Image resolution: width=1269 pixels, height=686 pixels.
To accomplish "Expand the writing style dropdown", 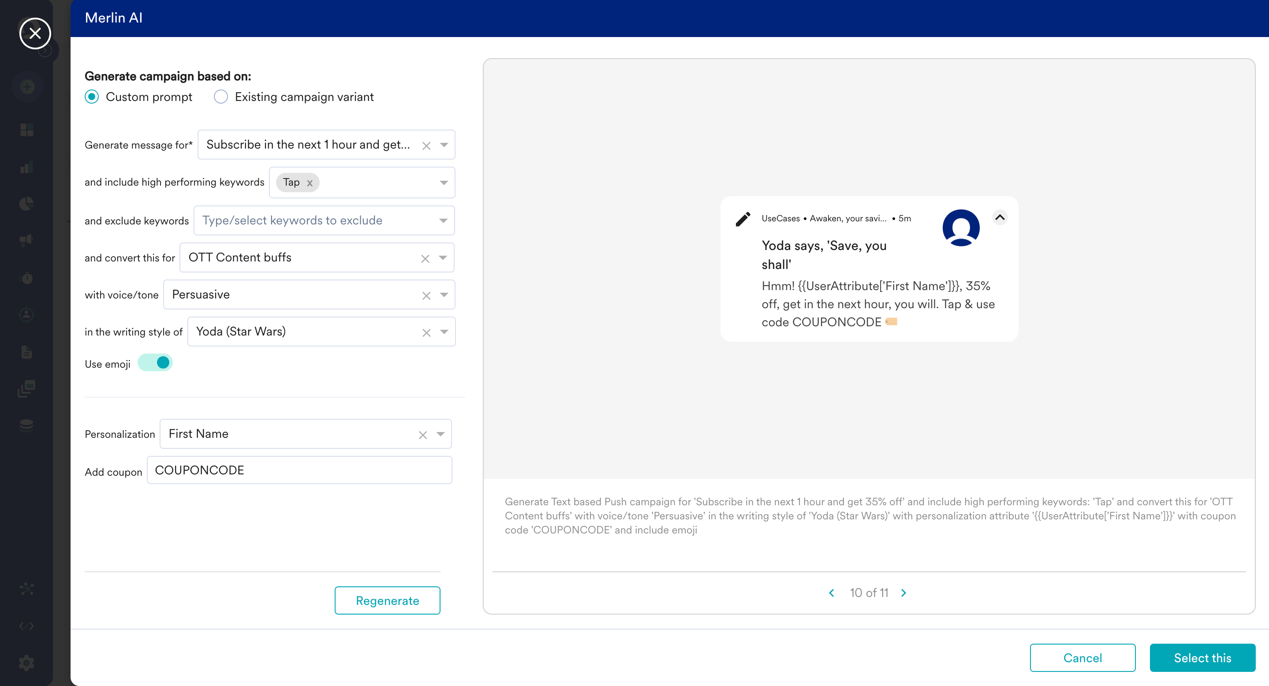I will (x=444, y=332).
